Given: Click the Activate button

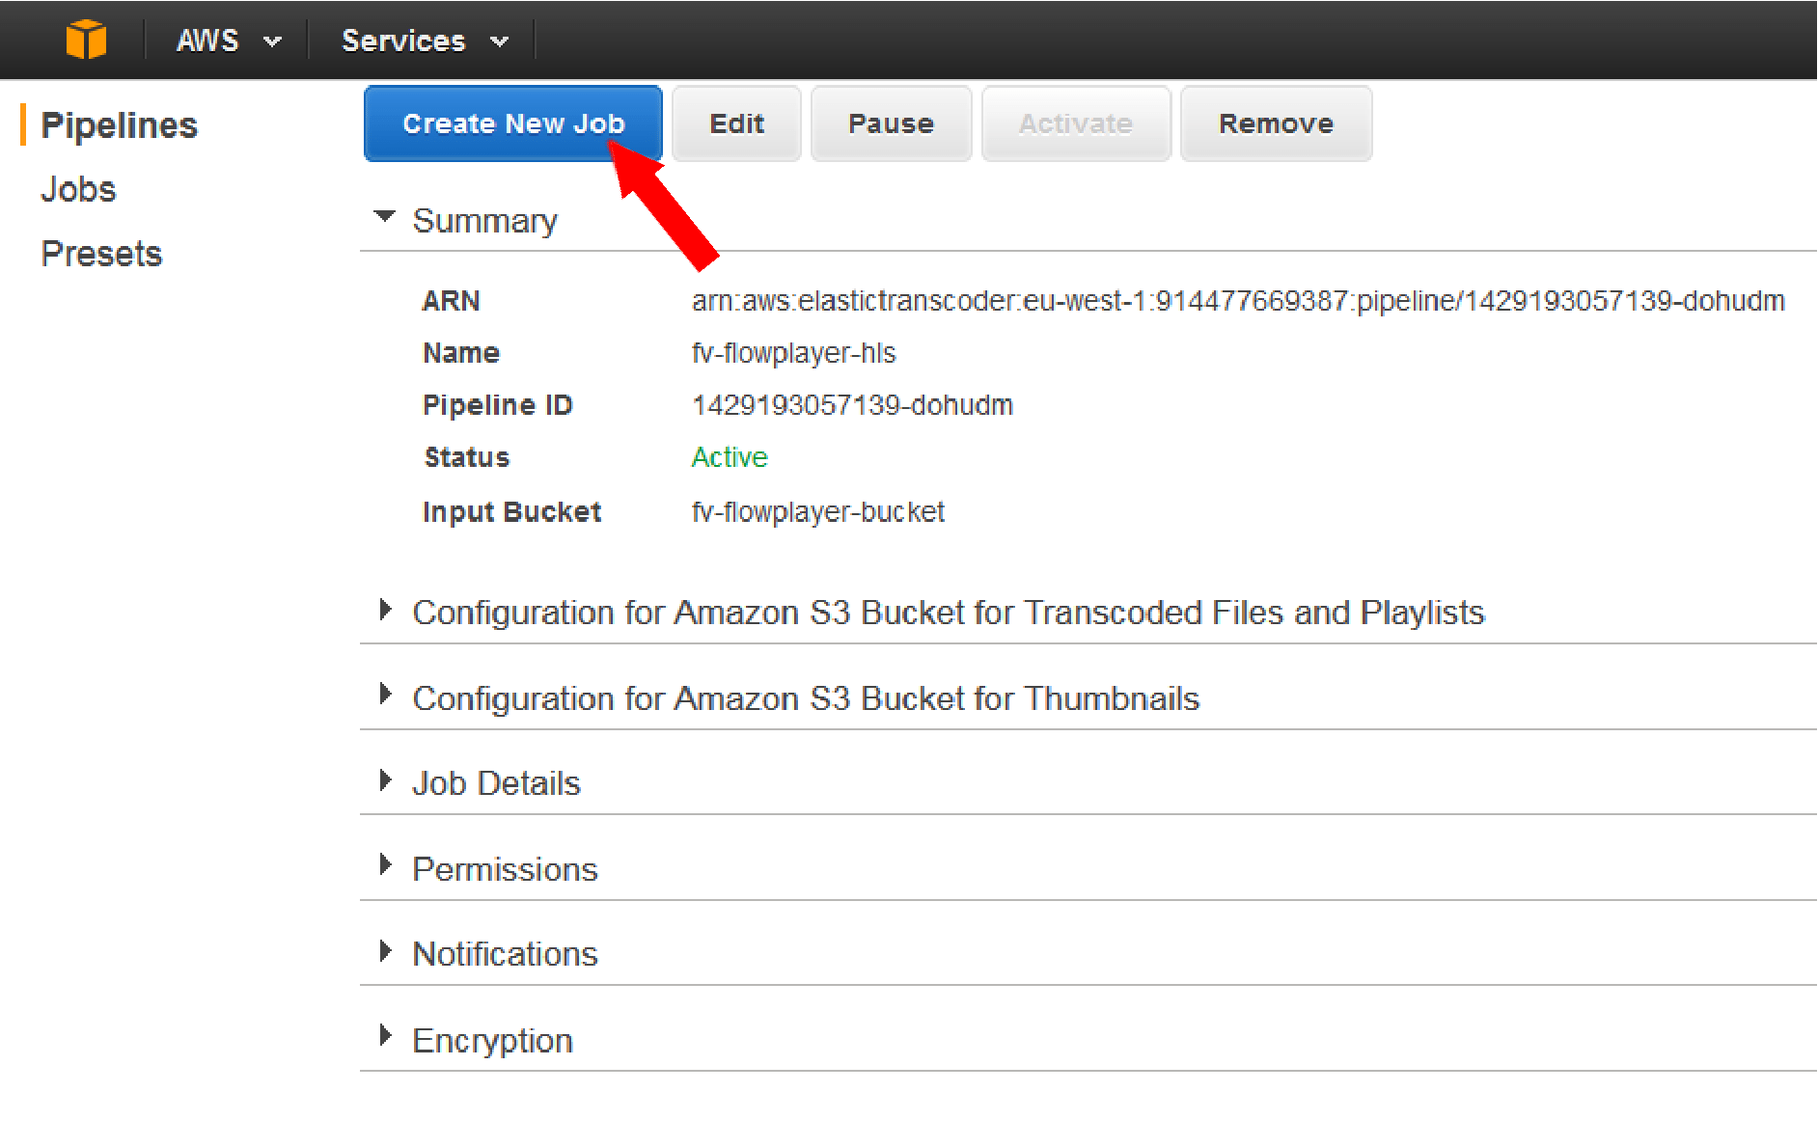Looking at the screenshot, I should (1076, 123).
